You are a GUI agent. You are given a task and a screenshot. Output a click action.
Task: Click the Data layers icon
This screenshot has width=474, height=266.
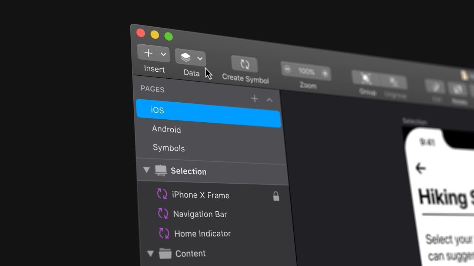point(186,57)
